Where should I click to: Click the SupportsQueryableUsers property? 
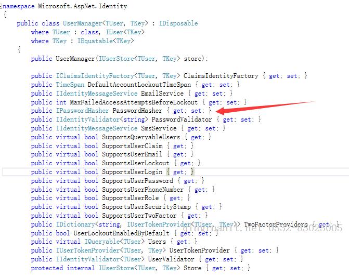click(x=141, y=137)
